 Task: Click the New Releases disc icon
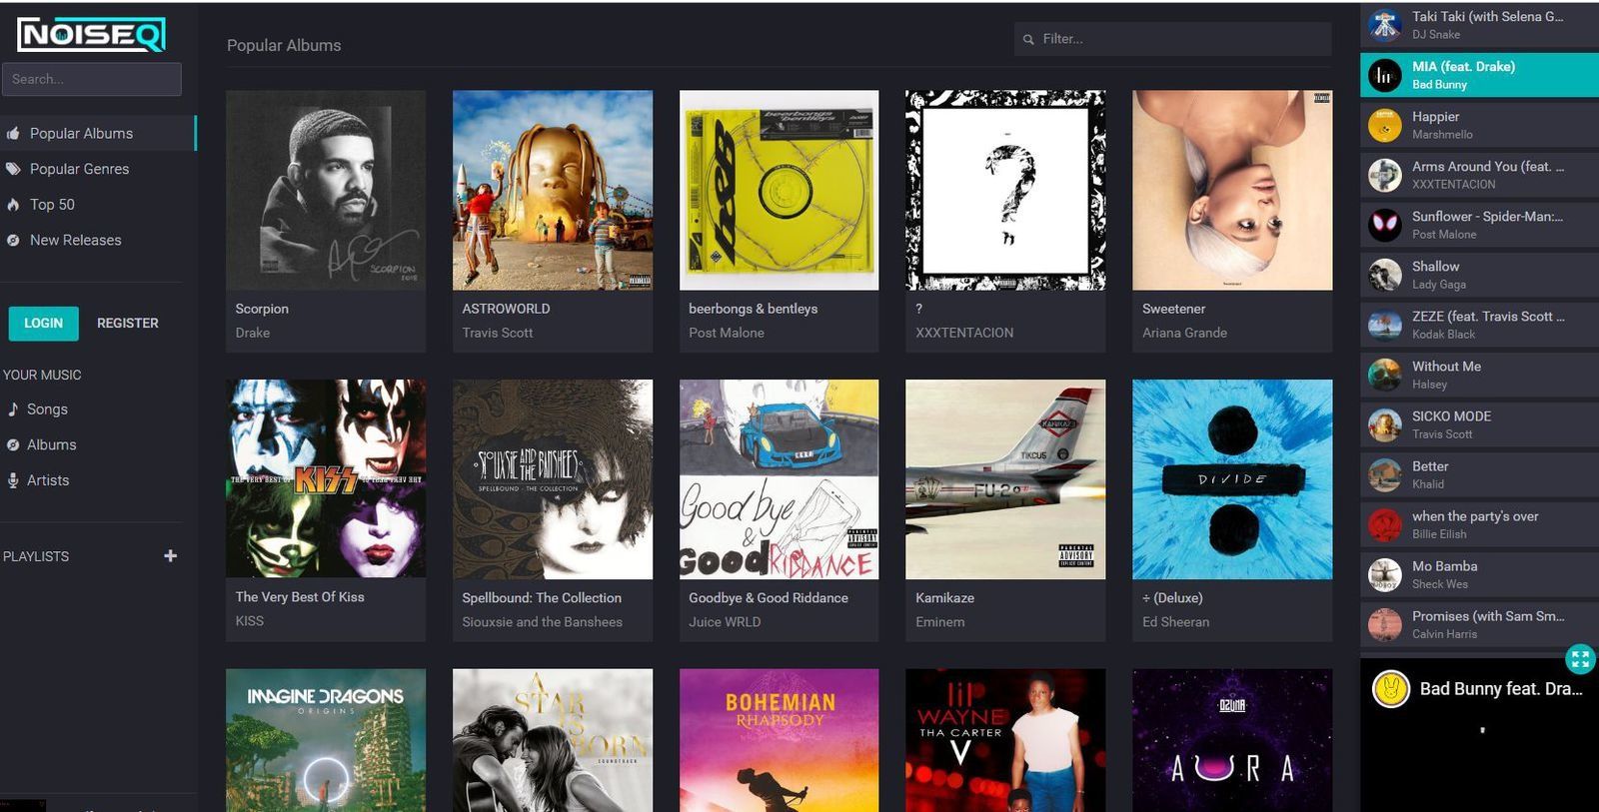click(x=13, y=240)
